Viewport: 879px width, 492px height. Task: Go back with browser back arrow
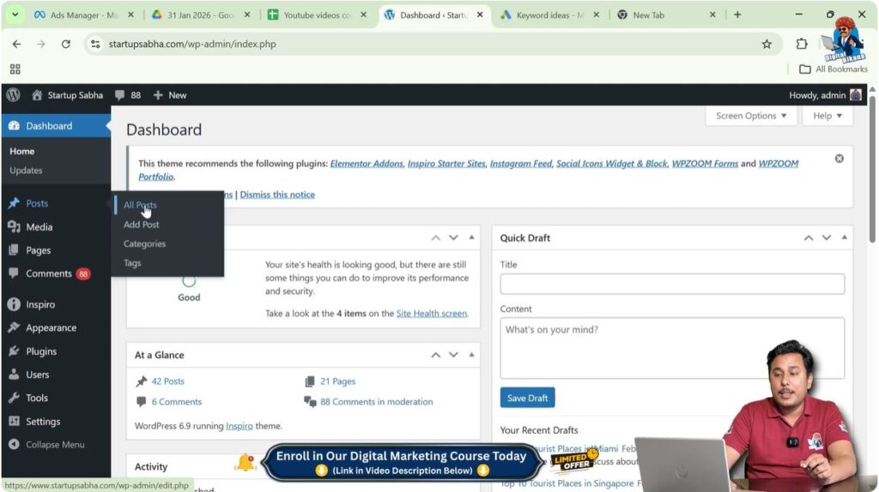(x=16, y=44)
